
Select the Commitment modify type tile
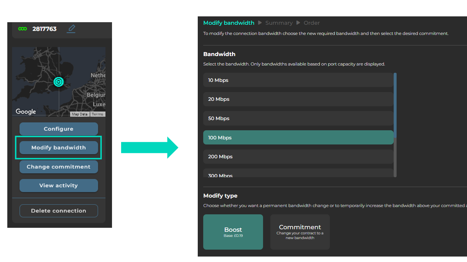(300, 232)
